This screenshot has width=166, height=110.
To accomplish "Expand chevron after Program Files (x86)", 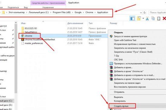I will coord(73,12).
